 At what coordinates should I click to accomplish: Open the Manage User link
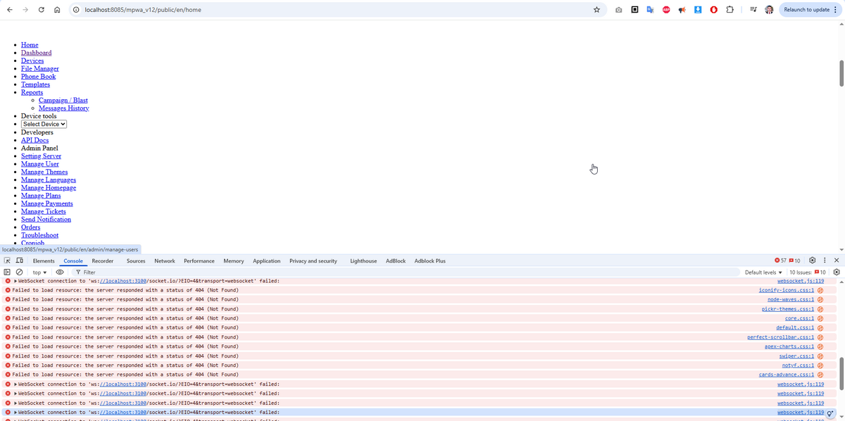click(39, 164)
